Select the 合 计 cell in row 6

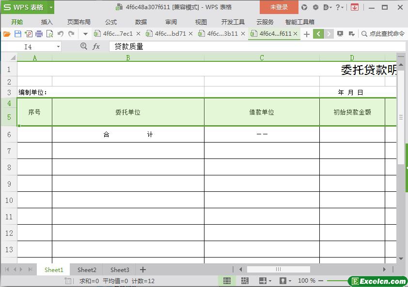click(128, 134)
